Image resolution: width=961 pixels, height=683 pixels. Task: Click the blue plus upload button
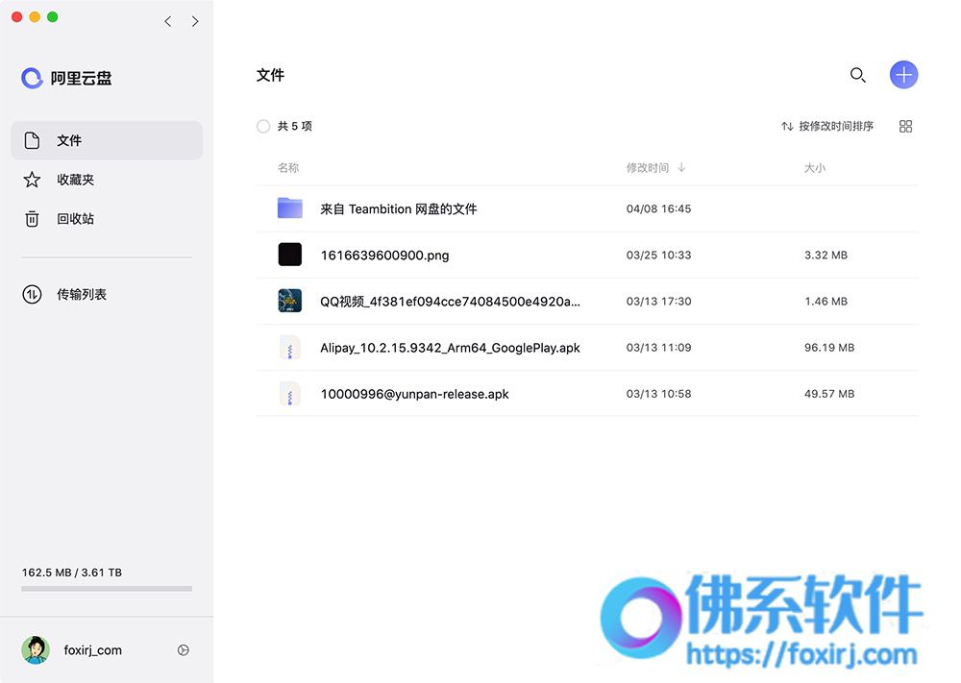pos(903,75)
